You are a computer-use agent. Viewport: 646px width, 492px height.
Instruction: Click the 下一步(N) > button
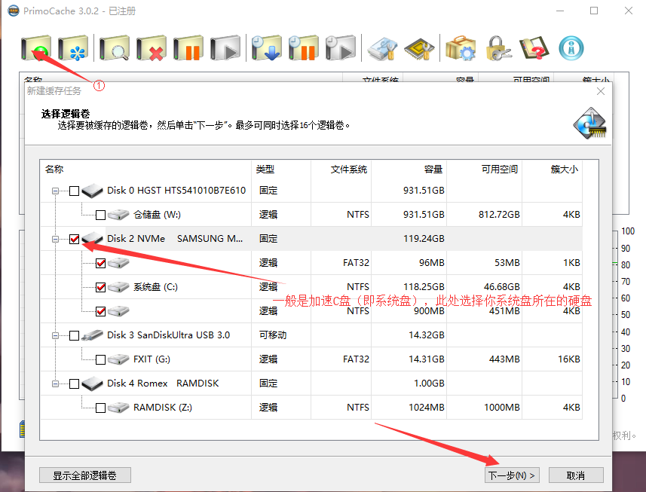click(x=512, y=475)
